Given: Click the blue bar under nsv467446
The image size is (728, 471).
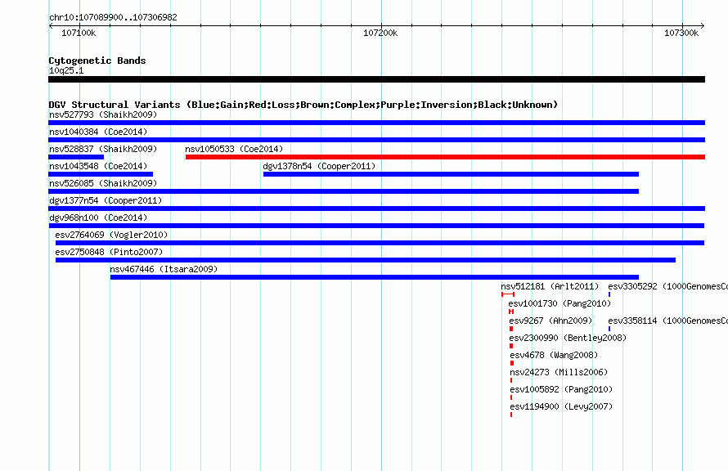Looking at the screenshot, I should 374,277.
